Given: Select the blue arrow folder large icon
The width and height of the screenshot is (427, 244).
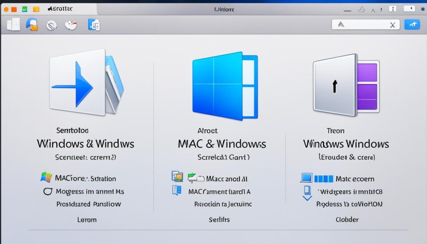Looking at the screenshot, I should (x=86, y=82).
